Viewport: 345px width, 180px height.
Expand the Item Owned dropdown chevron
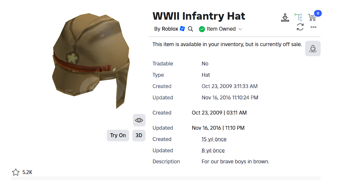click(240, 29)
